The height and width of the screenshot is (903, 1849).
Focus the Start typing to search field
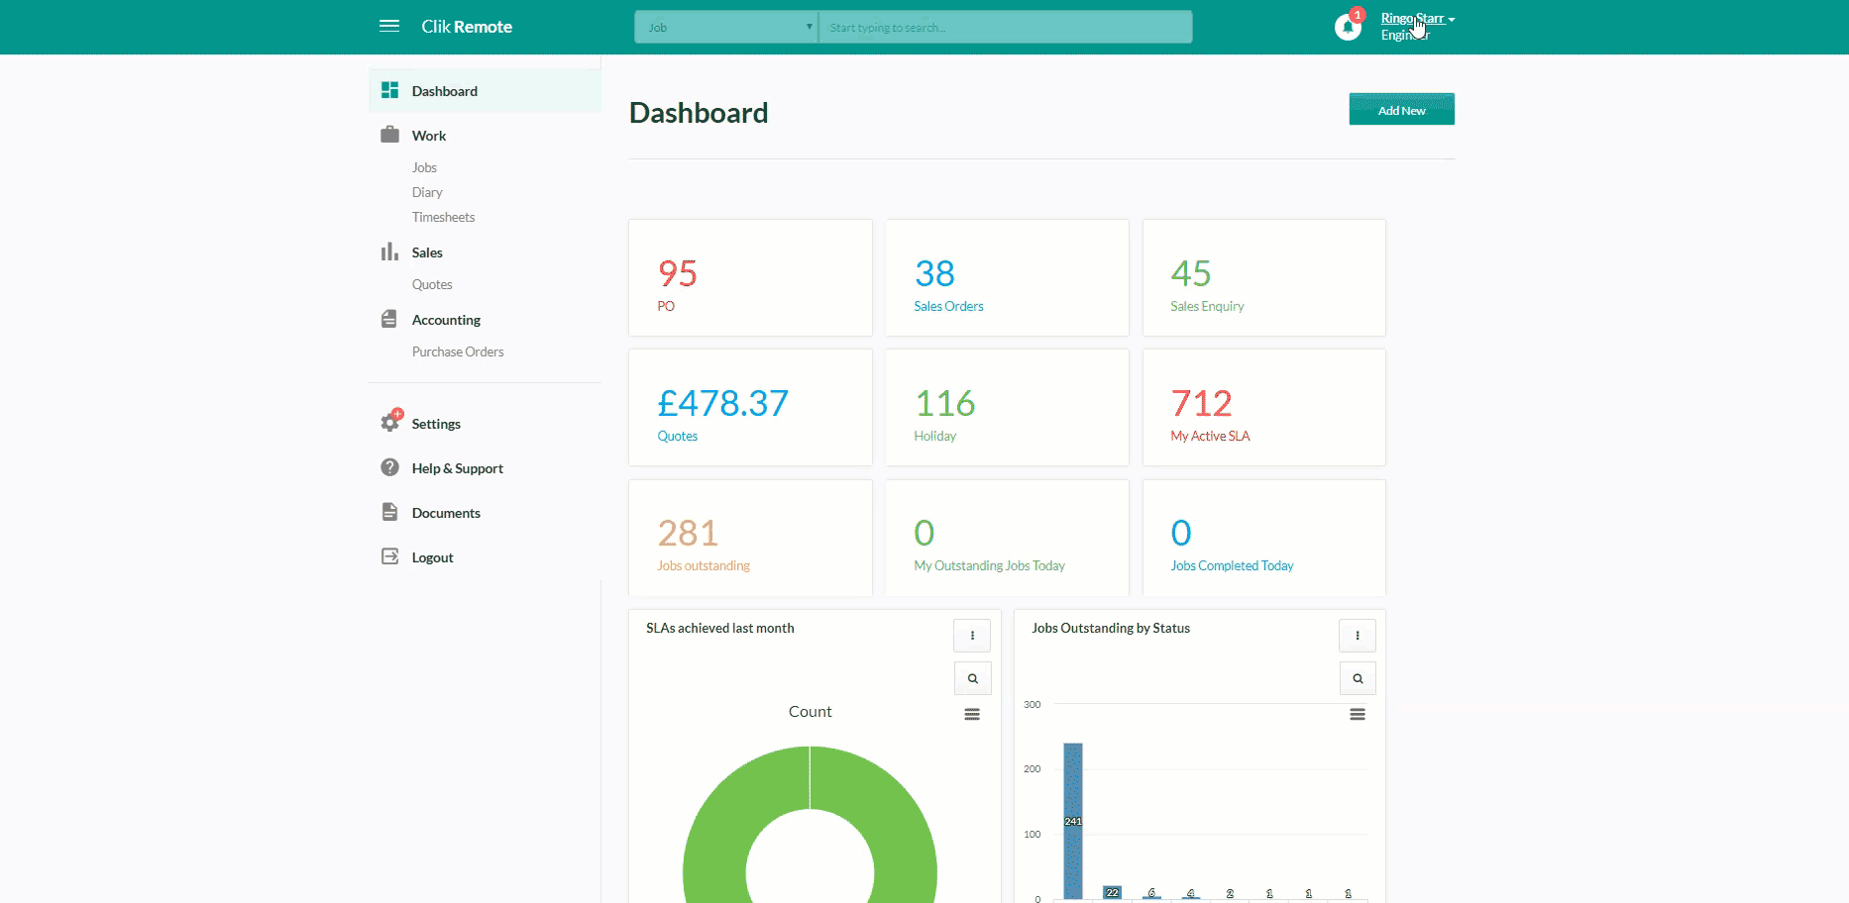click(1006, 27)
